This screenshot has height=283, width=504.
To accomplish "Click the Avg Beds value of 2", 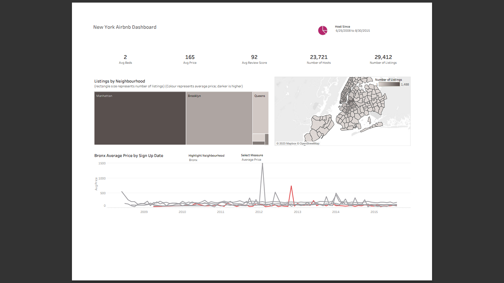I will pos(125,57).
